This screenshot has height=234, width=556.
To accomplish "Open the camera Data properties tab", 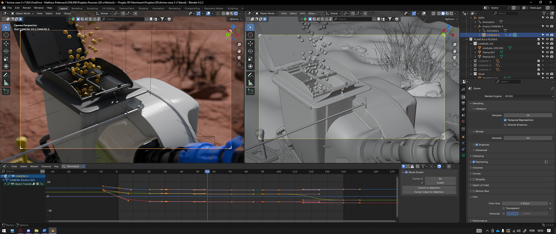I will pos(463,155).
